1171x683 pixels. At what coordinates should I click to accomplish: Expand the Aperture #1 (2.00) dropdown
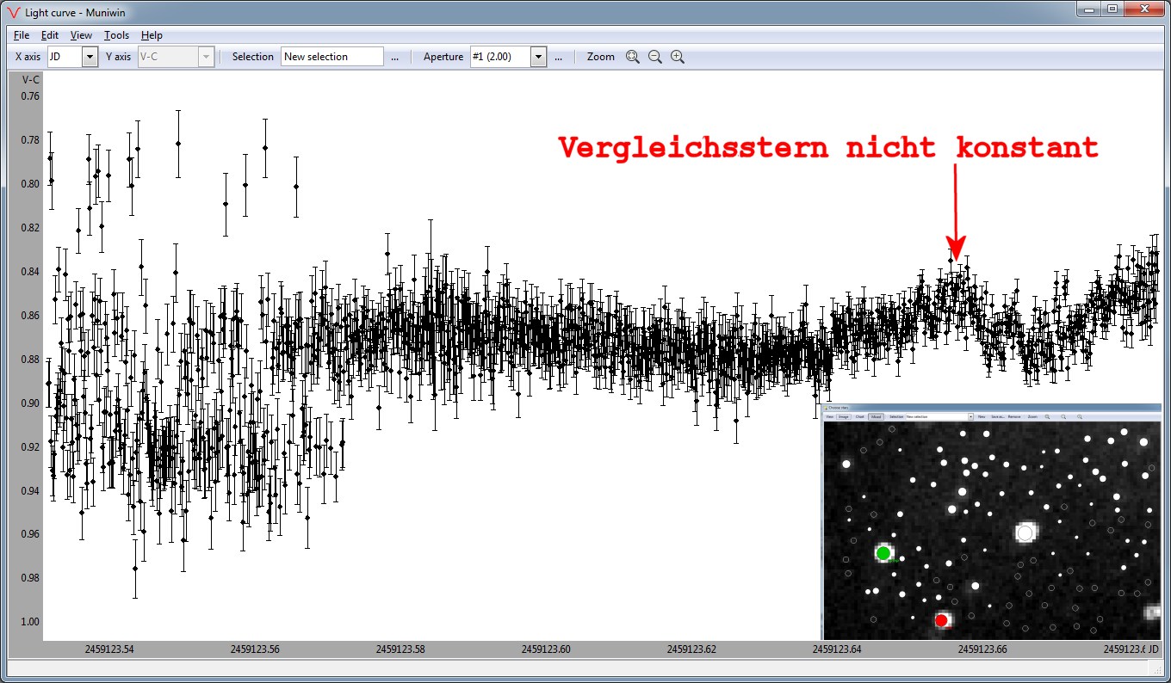click(538, 57)
